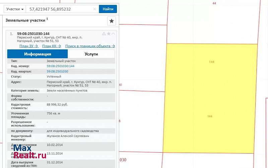Clear the search field with the X icon
The width and height of the screenshot is (268, 168).
94,9
